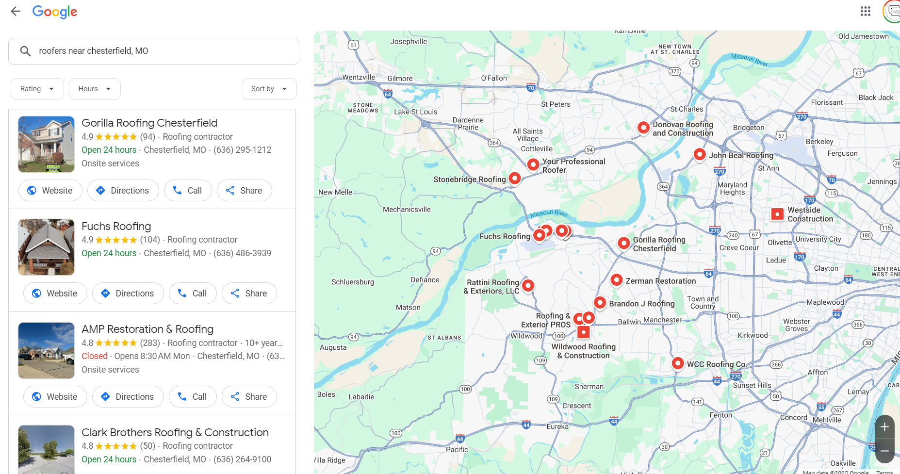This screenshot has height=474, width=900.
Task: Open Fuchs Roofing listing title
Action: click(x=116, y=226)
